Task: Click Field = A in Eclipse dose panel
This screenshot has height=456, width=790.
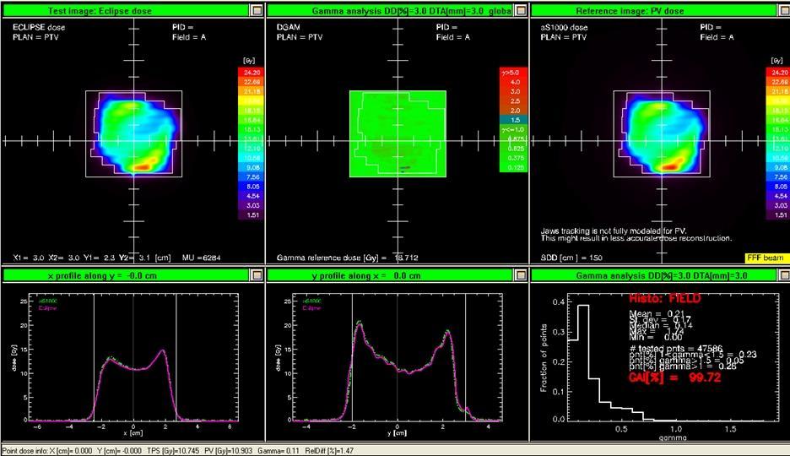Action: point(189,37)
